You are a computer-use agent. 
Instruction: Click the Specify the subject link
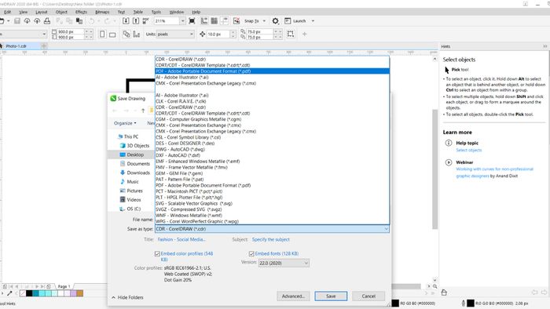pyautogui.click(x=271, y=240)
